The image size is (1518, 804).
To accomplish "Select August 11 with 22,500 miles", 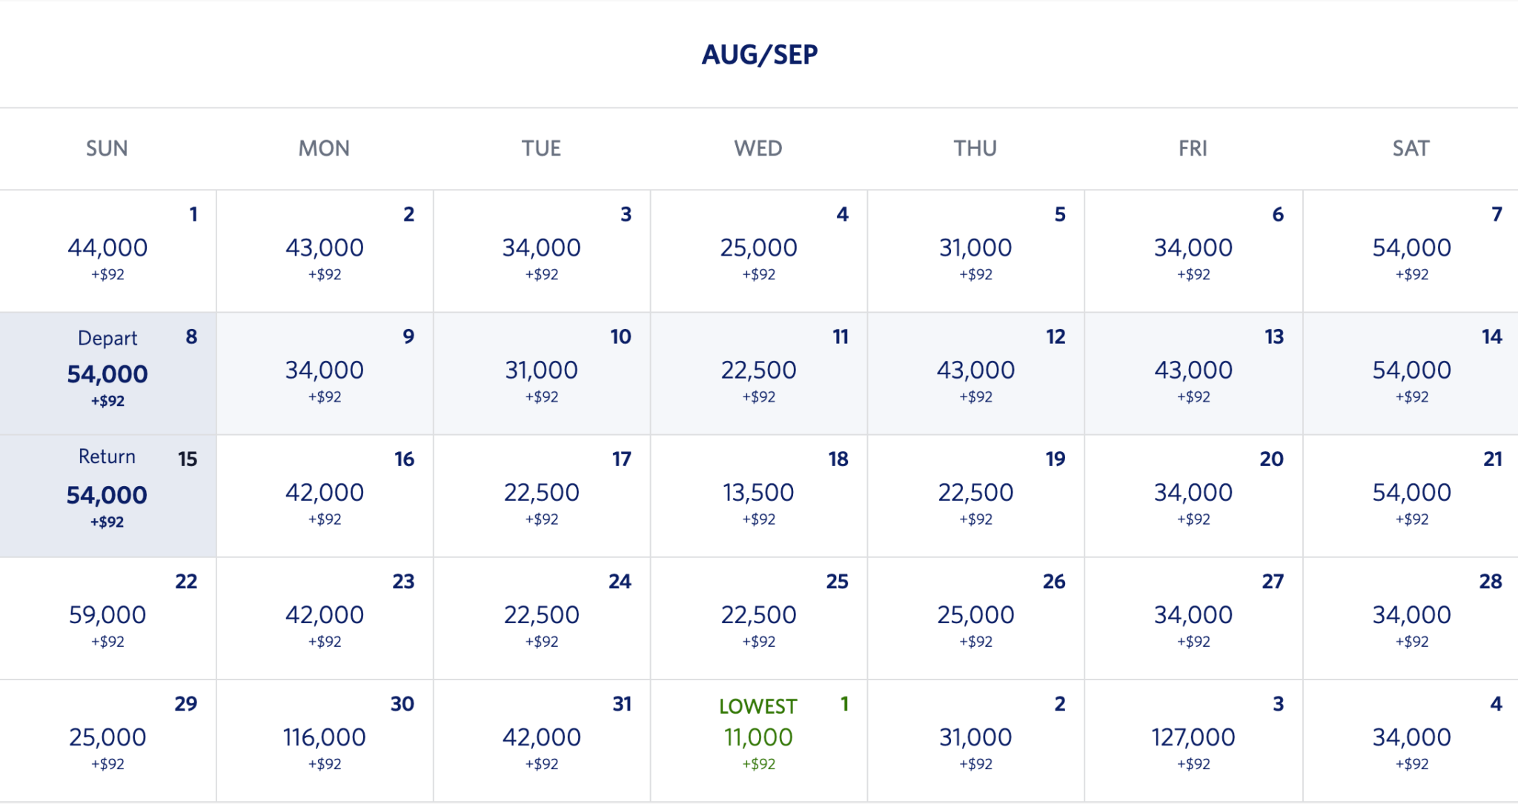I will coord(758,371).
